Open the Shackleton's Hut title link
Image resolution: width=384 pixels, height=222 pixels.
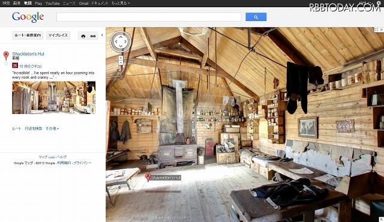point(28,54)
